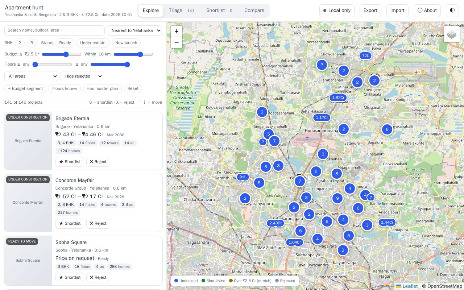This screenshot has width=464, height=290.
Task: Select the Explore tab
Action: point(151,11)
